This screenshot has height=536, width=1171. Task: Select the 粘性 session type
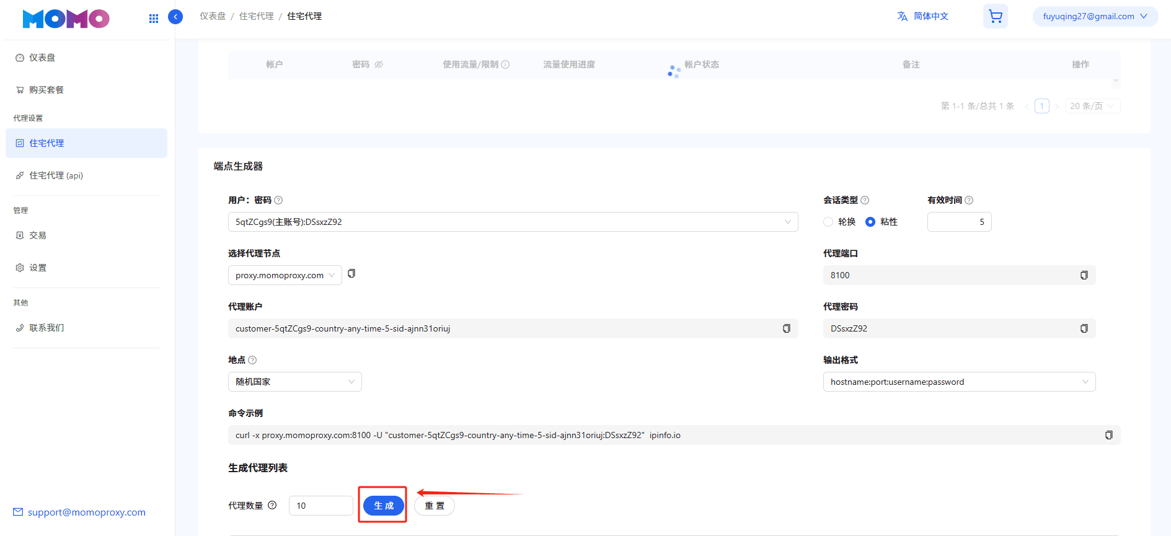[x=870, y=222]
